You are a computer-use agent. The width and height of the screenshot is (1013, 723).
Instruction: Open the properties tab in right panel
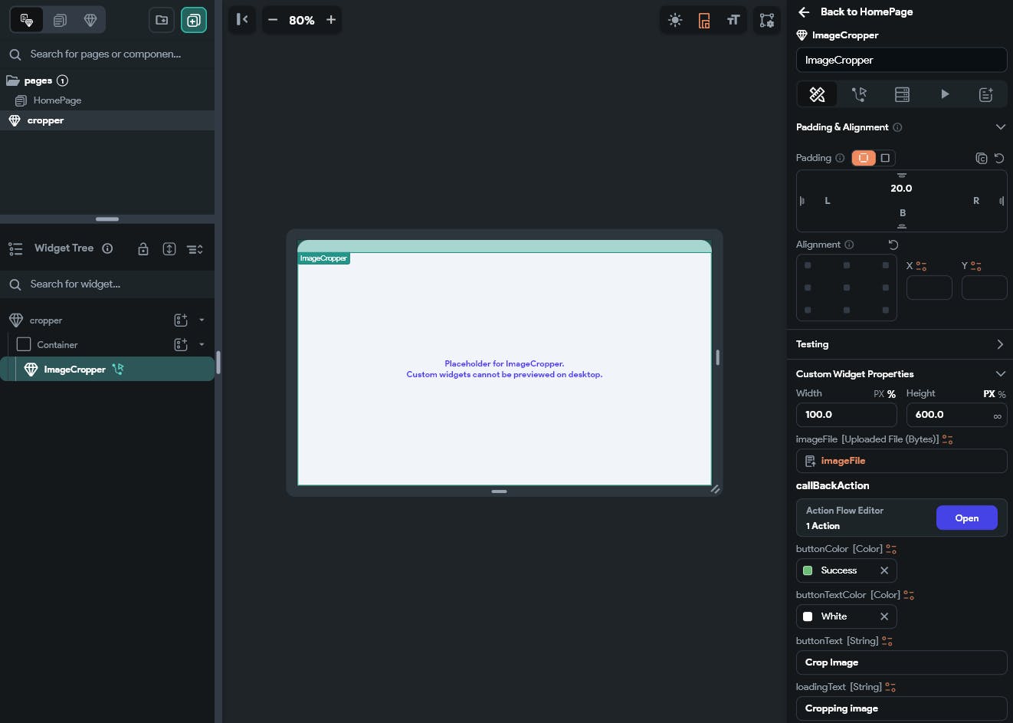(818, 94)
